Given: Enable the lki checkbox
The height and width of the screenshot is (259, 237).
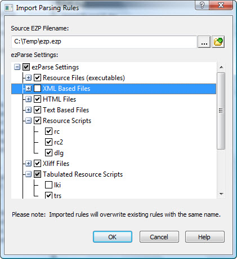Looking at the screenshot, I should (48, 185).
